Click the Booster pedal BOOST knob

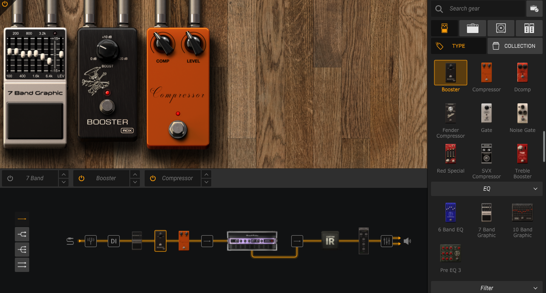(x=107, y=50)
